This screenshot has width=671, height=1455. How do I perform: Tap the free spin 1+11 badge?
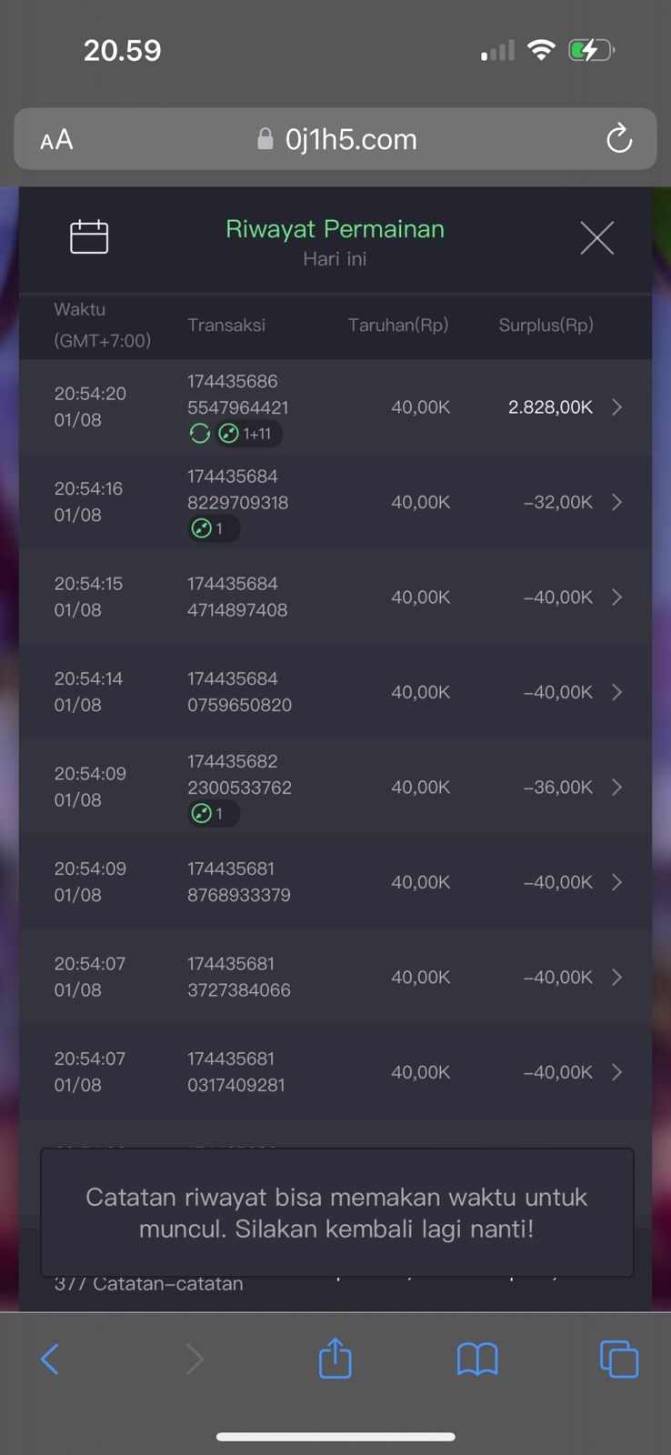coord(248,434)
